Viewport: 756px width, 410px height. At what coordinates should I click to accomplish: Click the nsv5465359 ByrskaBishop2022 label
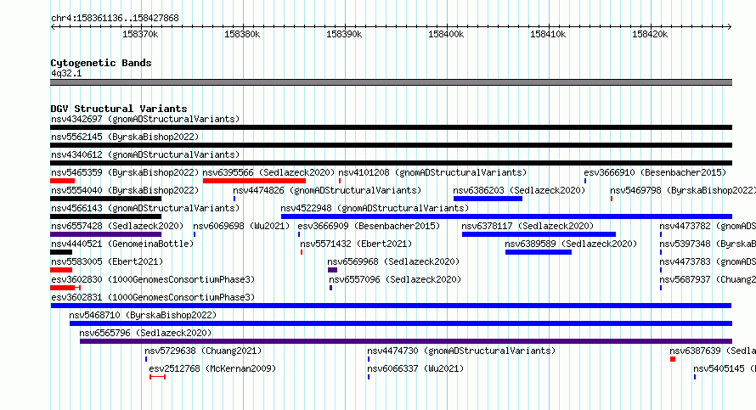point(125,172)
